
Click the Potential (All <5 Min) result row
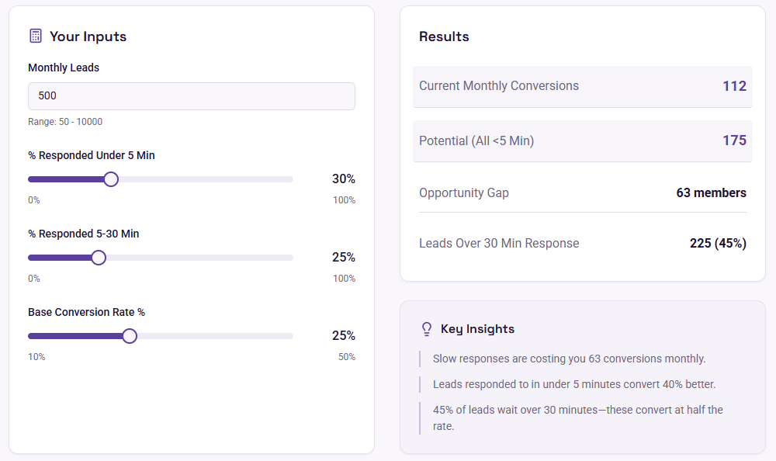(583, 140)
